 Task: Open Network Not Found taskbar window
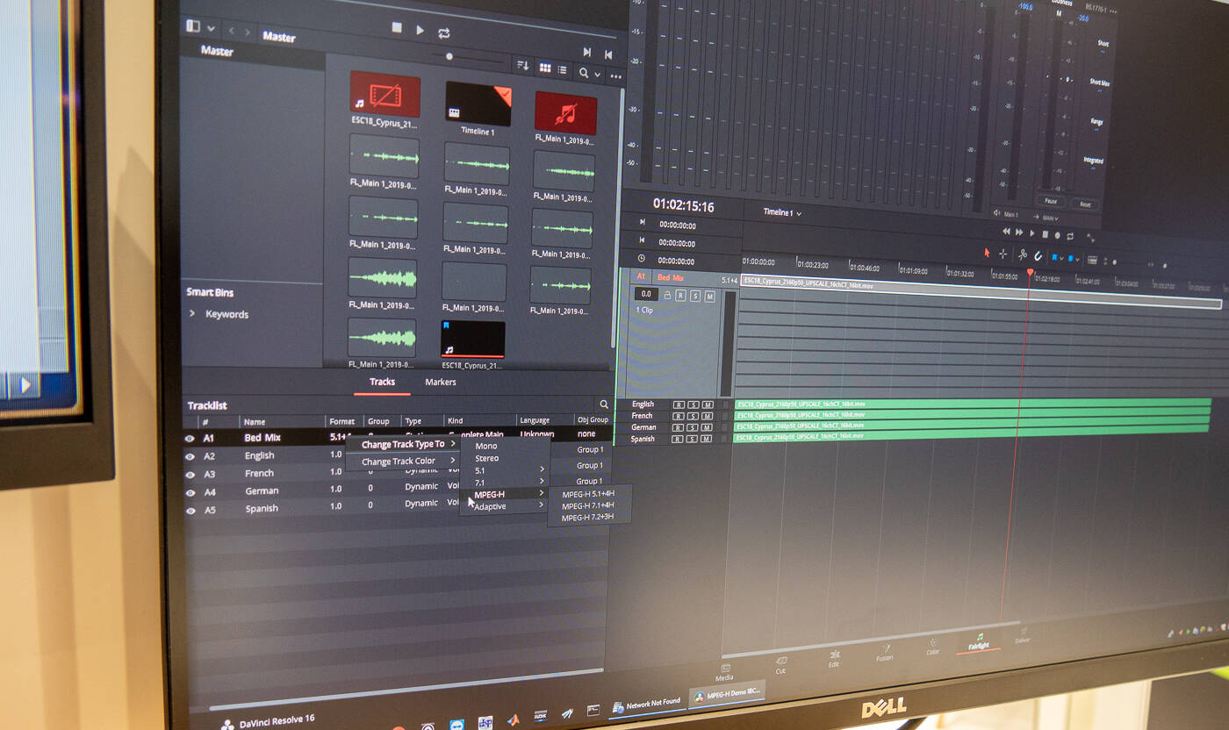click(647, 704)
